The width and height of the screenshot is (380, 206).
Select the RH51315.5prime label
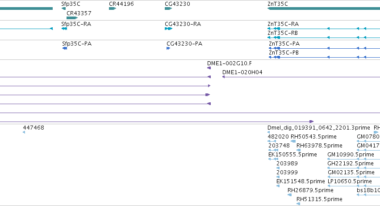point(319,199)
